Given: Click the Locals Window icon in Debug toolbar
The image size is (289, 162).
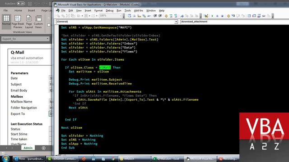Looking at the screenshot, I should [x=249, y=16].
